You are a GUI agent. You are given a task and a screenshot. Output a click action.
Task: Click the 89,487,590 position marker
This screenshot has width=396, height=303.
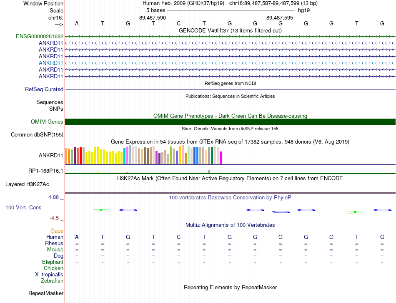[x=153, y=18]
